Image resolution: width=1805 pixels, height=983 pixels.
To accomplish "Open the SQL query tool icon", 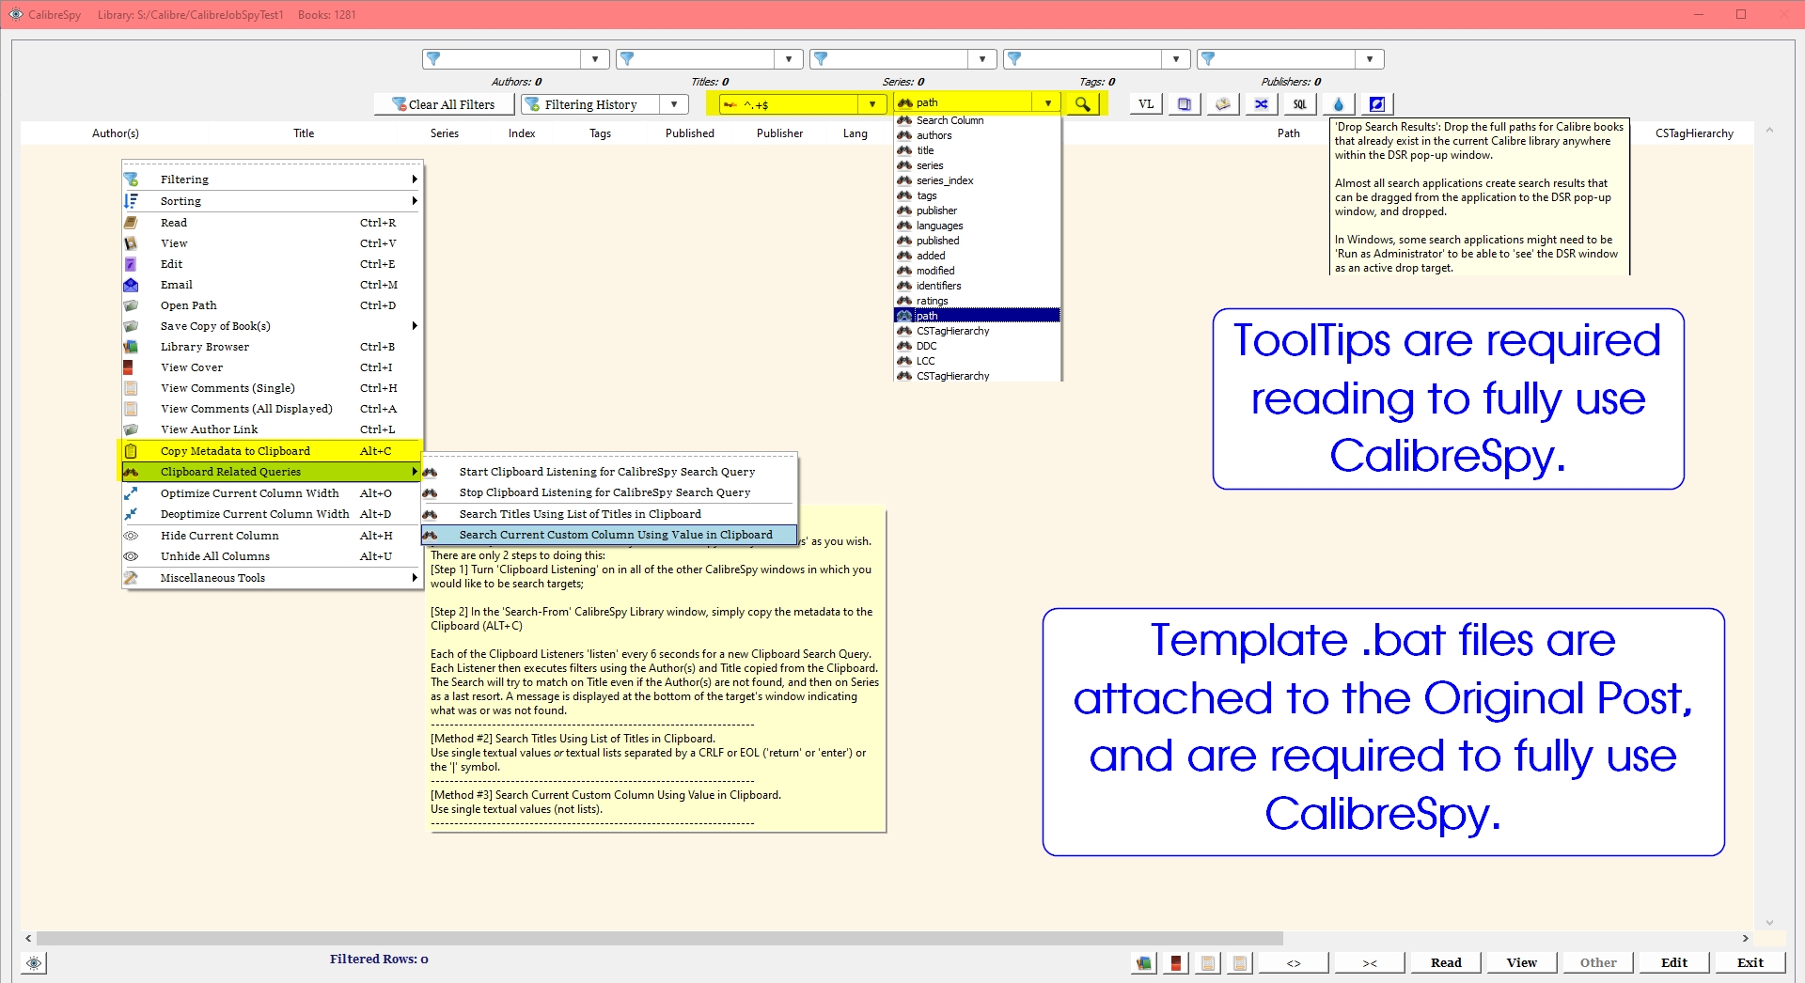I will coord(1300,103).
